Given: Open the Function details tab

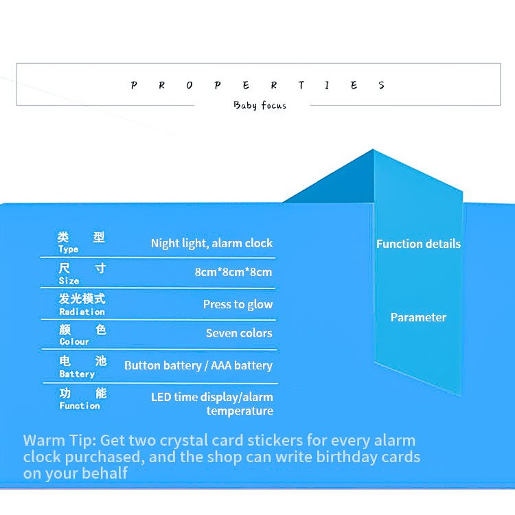Looking at the screenshot, I should tap(418, 244).
